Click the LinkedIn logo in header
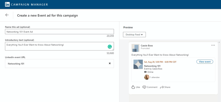 click(x=7, y=4)
